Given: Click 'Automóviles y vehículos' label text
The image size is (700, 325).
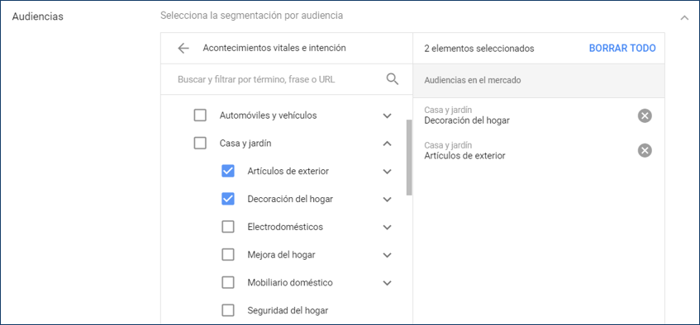Looking at the screenshot, I should click(268, 115).
